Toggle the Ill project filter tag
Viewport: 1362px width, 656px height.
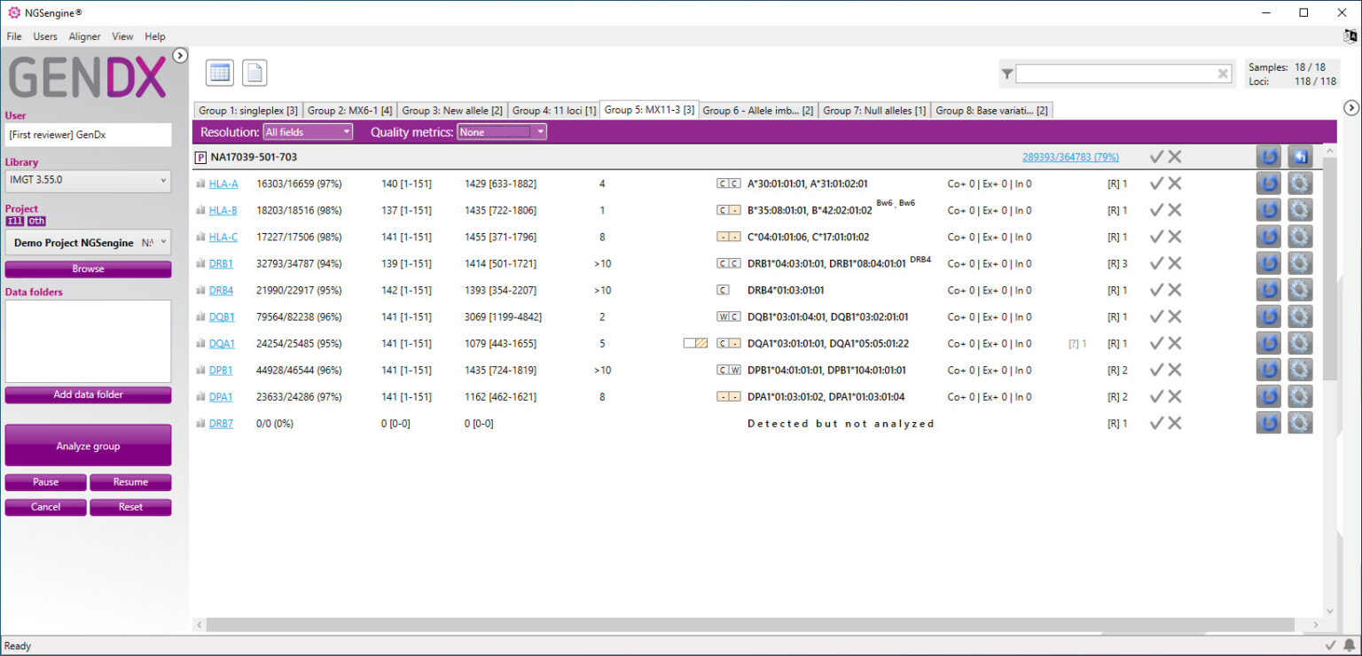point(14,222)
